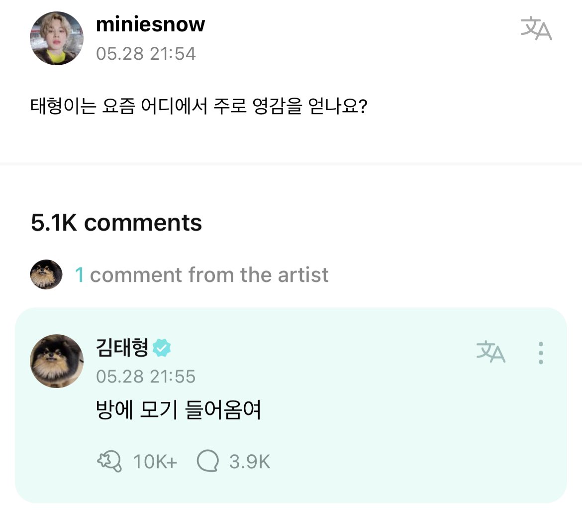Cheer the artist's comment with clap icon
The image size is (582, 516).
tap(109, 462)
